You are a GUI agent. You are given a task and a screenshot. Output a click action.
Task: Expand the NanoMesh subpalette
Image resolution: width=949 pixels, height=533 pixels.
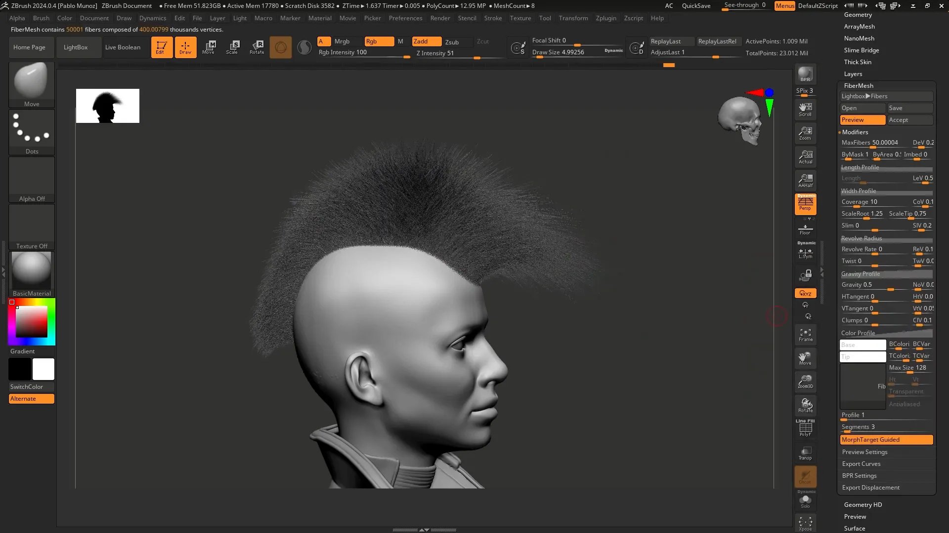click(859, 38)
